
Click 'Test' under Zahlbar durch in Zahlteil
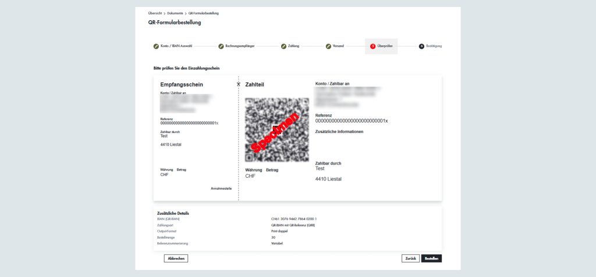point(320,168)
